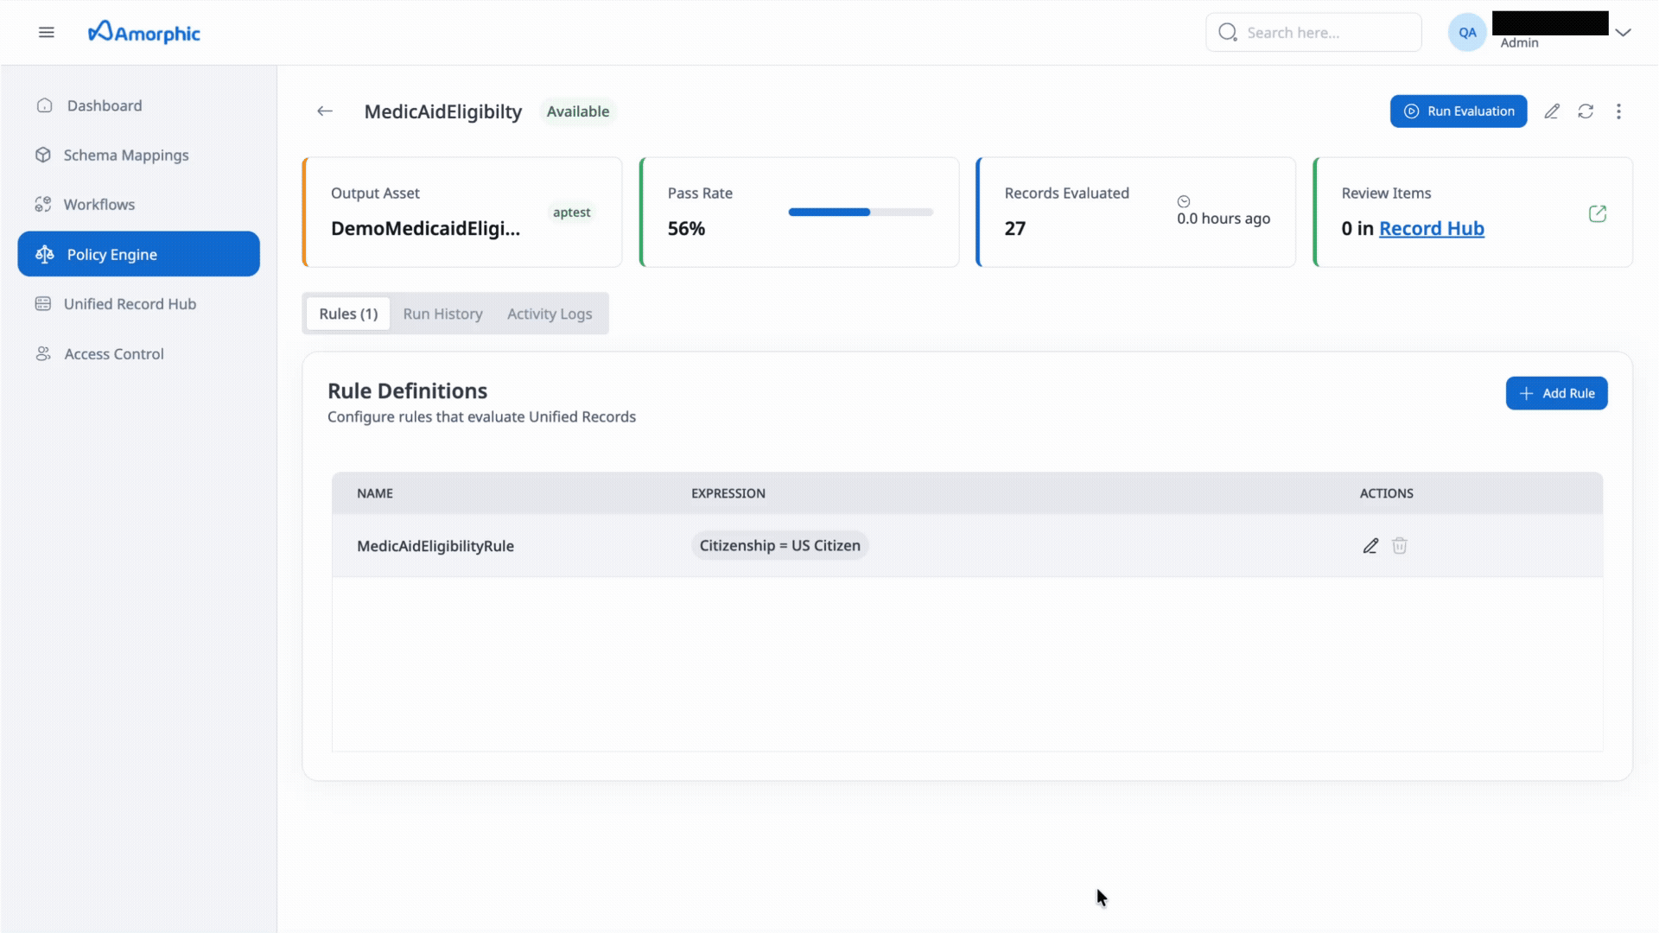
Task: Click the Pass Rate progress bar
Action: pos(861,213)
